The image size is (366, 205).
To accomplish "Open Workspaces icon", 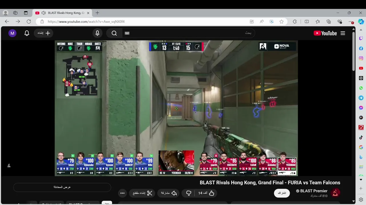I will click(15, 13).
